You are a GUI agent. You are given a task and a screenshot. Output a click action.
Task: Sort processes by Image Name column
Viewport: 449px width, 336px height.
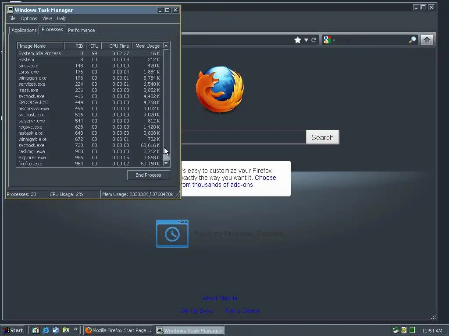(40, 46)
